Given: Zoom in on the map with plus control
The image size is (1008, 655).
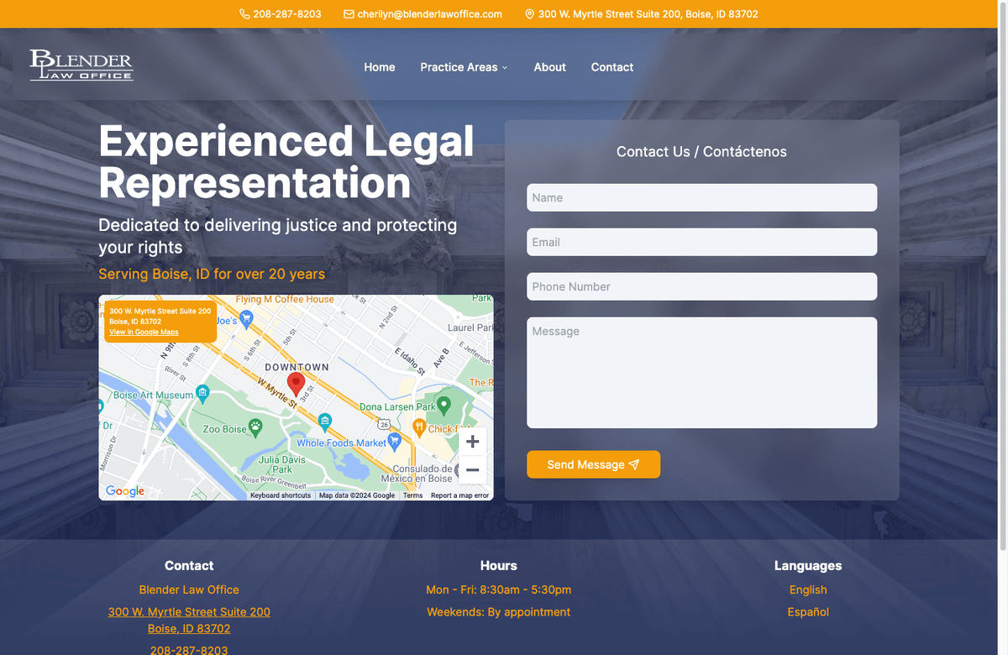Looking at the screenshot, I should [x=472, y=441].
